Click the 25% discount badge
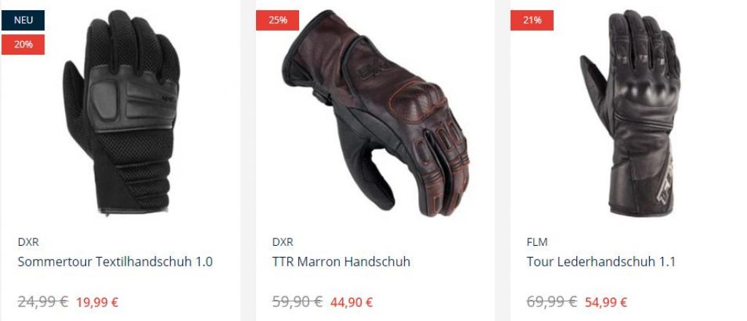 tap(277, 20)
